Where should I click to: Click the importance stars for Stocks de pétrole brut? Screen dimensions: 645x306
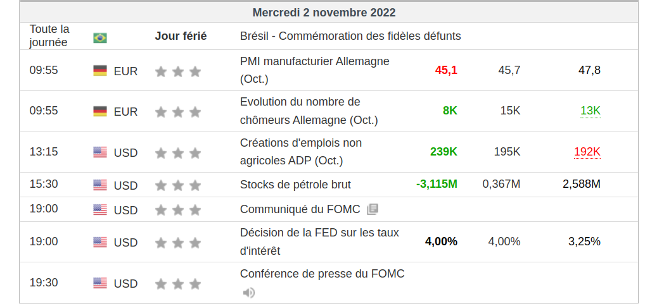tap(177, 185)
